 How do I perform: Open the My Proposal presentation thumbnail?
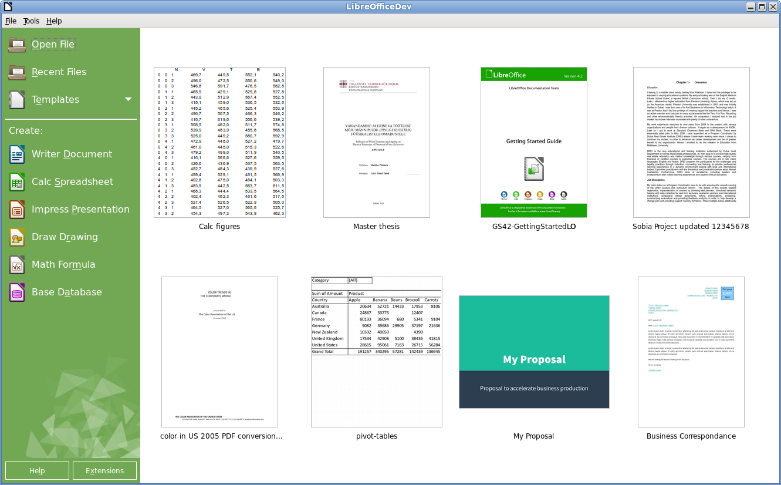(534, 352)
